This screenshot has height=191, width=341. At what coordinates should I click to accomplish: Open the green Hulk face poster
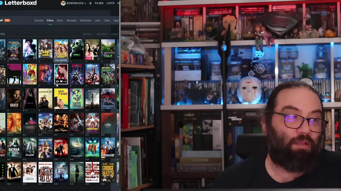[x=77, y=50]
